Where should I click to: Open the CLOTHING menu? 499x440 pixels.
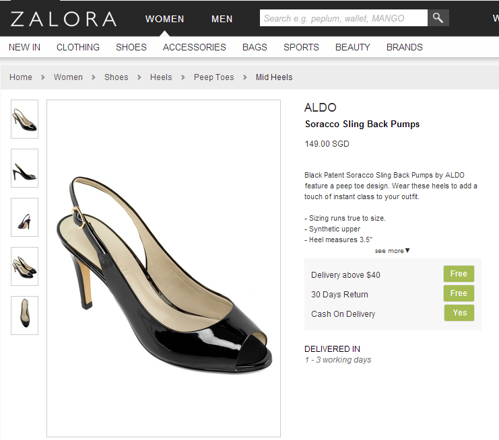(x=78, y=47)
